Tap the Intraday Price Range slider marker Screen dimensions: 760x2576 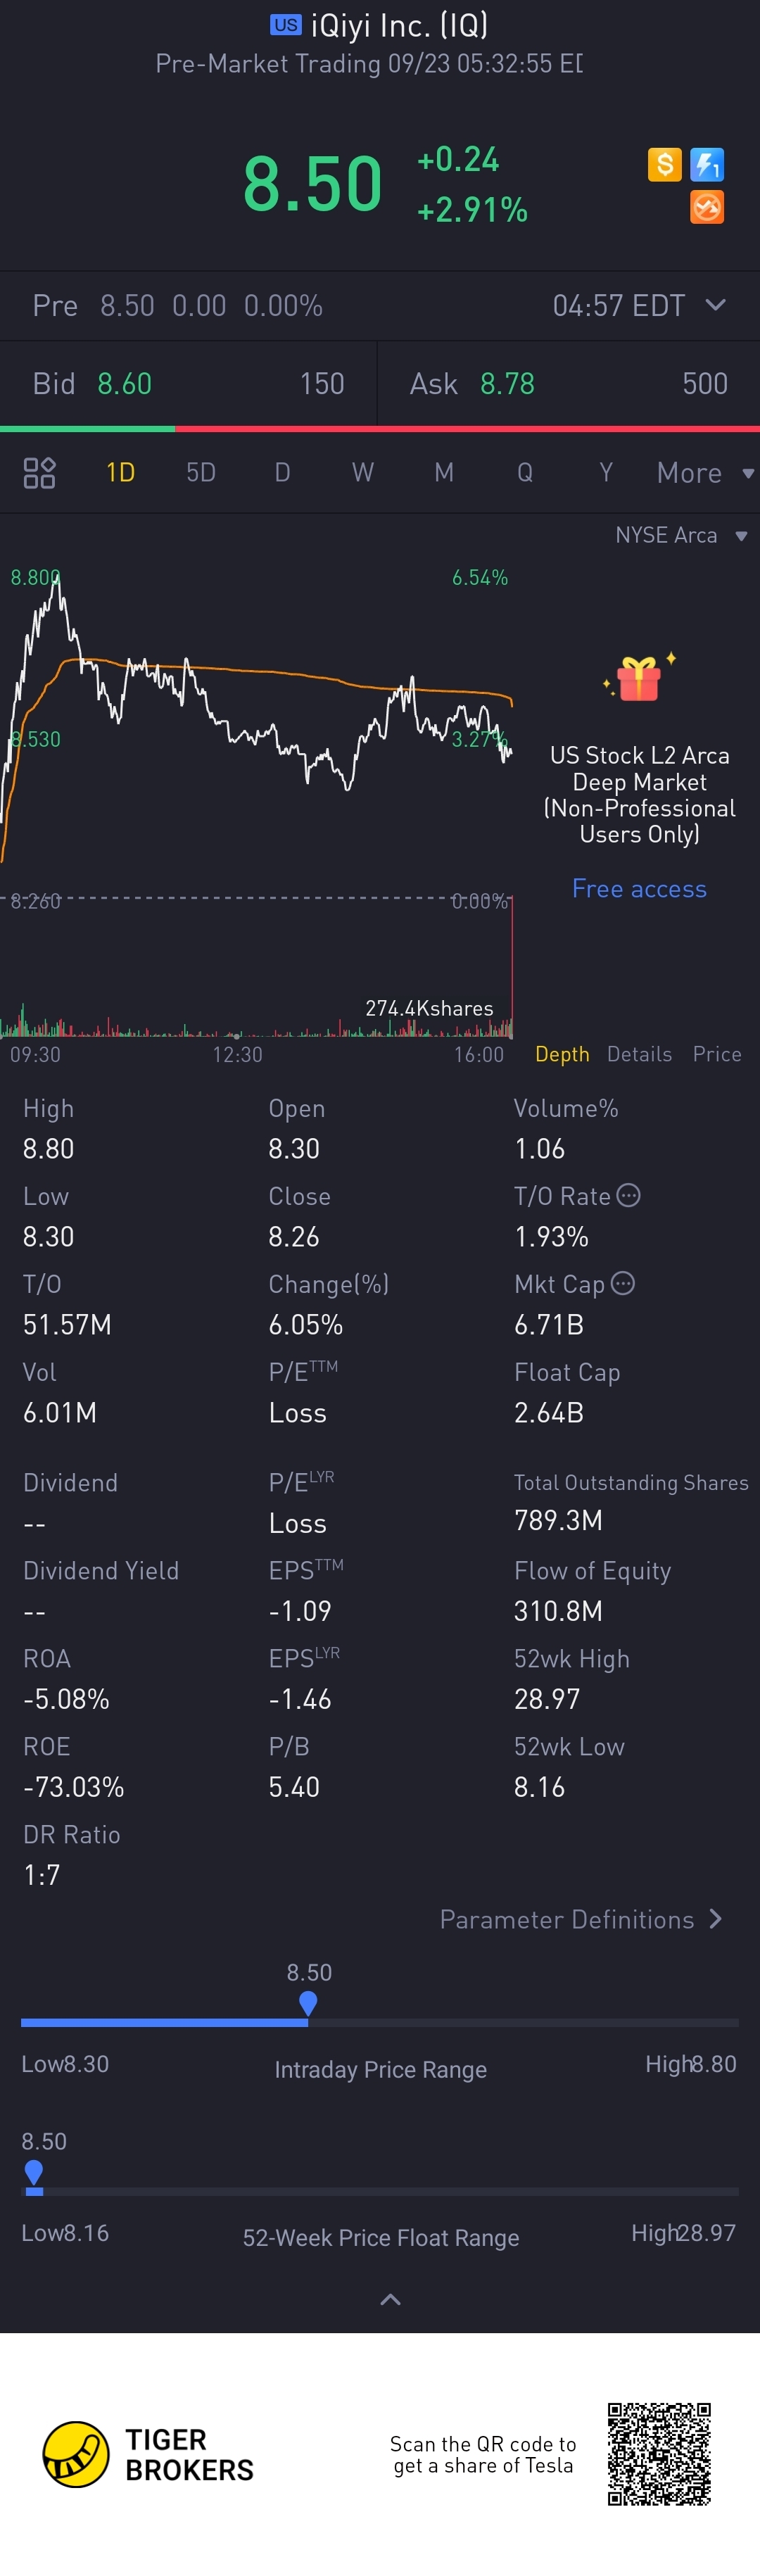[308, 2003]
